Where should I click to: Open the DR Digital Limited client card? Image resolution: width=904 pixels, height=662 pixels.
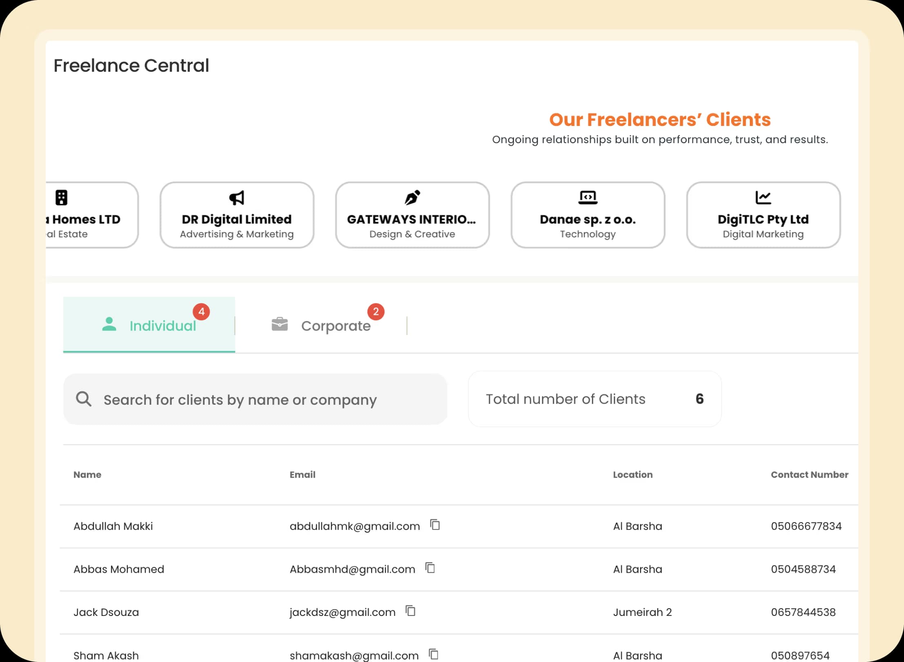click(x=236, y=215)
